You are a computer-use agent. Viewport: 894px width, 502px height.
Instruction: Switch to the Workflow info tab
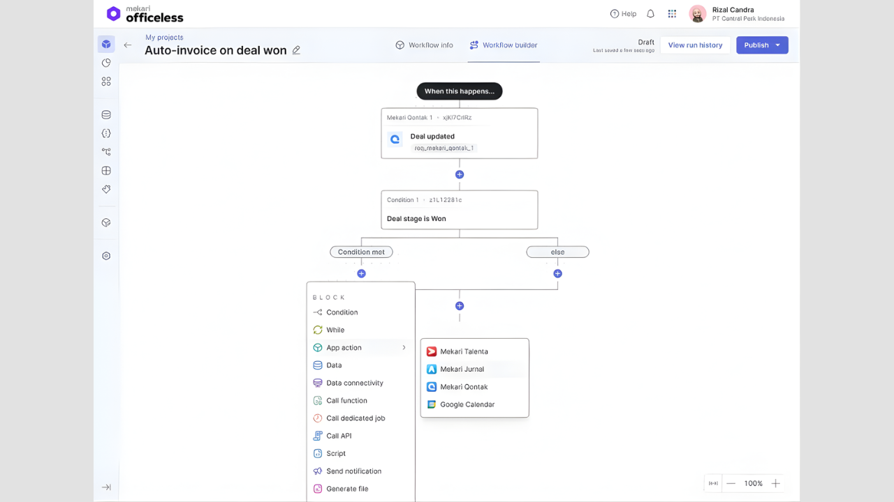(x=424, y=45)
